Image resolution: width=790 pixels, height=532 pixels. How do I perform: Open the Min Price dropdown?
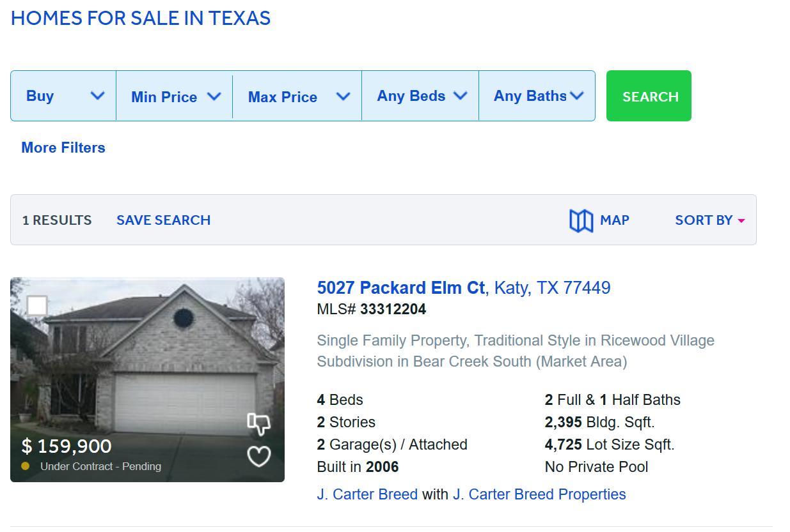175,96
